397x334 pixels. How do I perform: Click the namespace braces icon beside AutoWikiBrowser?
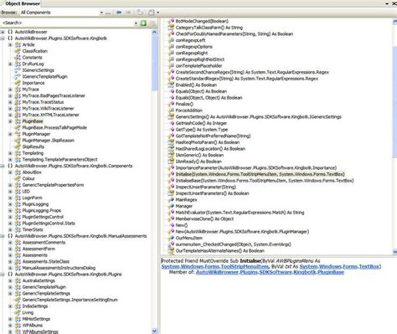pyautogui.click(x=10, y=32)
